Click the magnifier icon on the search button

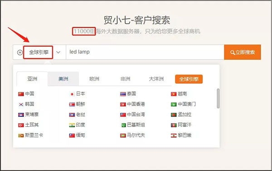point(233,52)
